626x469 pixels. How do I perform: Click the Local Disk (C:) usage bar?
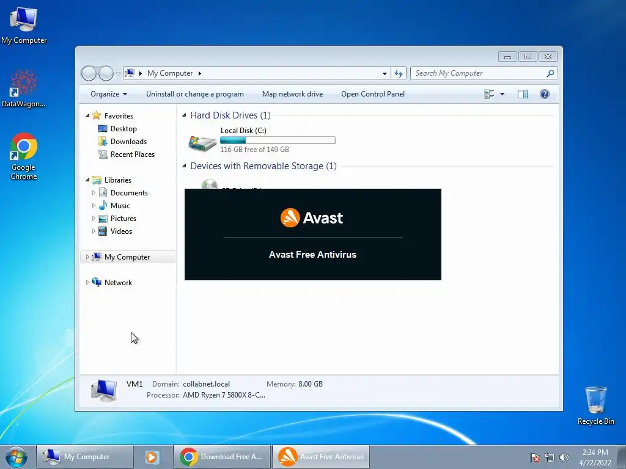tap(278, 140)
